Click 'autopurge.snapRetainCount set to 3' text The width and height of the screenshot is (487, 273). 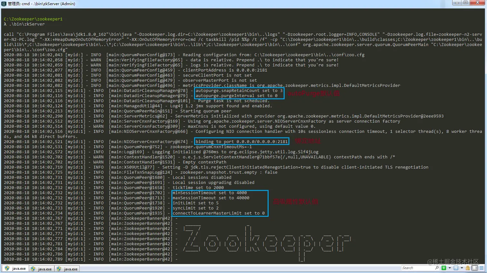239,91
